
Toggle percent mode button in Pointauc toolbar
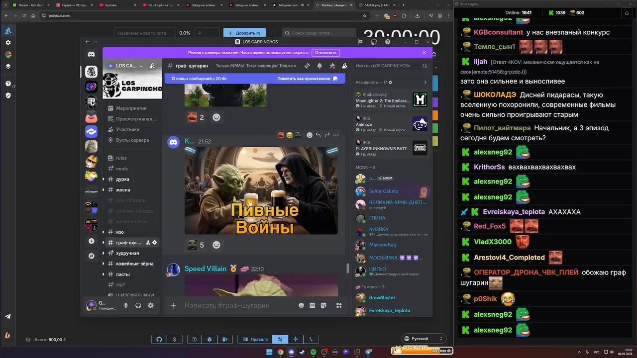coord(280,339)
